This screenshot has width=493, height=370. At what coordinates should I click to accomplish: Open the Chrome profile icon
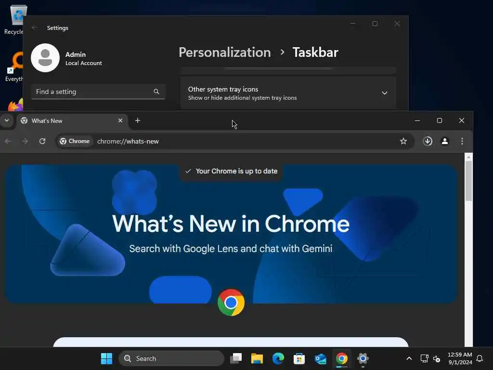coord(445,141)
